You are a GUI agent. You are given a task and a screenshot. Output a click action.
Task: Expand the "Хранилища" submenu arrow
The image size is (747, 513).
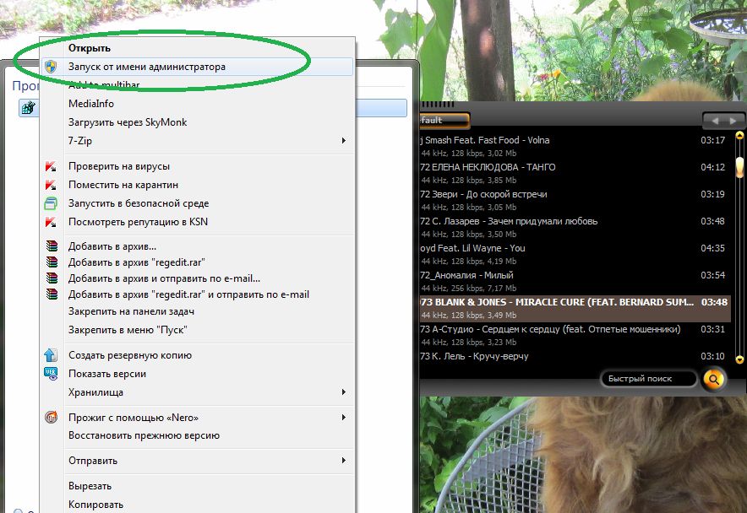[343, 392]
